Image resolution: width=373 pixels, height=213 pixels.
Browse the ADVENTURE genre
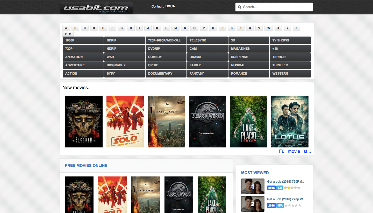point(83,65)
